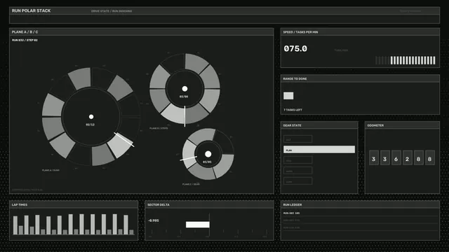This screenshot has width=449, height=252.
Task: Click the rightmost odometer digit 8
Action: [x=430, y=158]
